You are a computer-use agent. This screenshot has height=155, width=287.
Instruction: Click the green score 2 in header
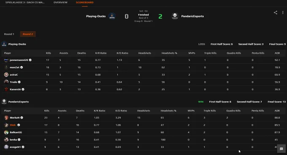pos(160,16)
